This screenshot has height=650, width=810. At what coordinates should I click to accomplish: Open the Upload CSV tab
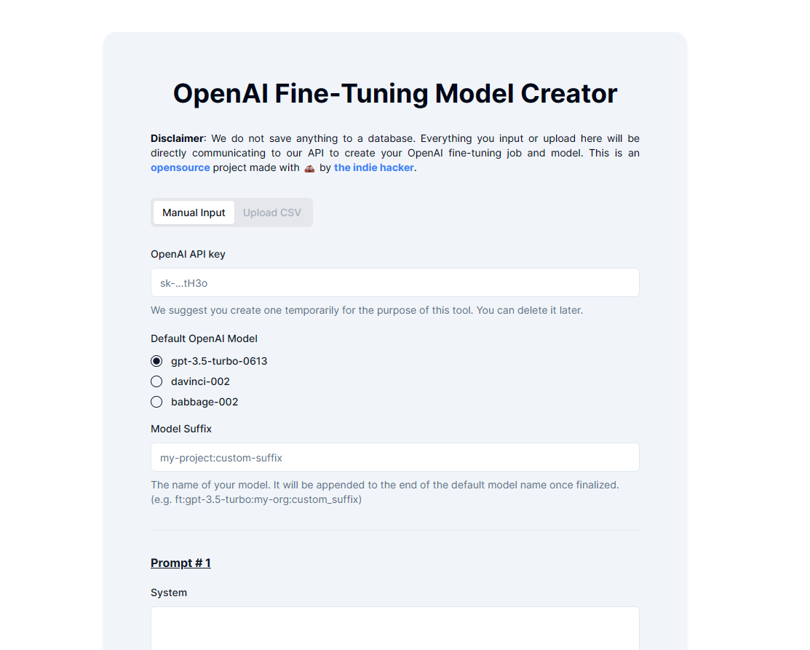tap(271, 213)
